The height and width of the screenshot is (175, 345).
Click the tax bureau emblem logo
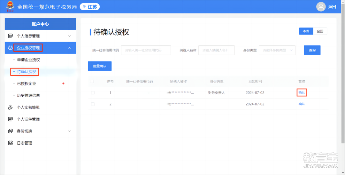coord(10,6)
